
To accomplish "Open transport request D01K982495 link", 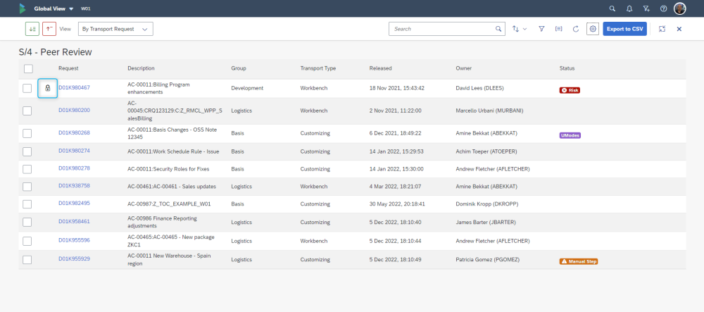I will pos(74,203).
